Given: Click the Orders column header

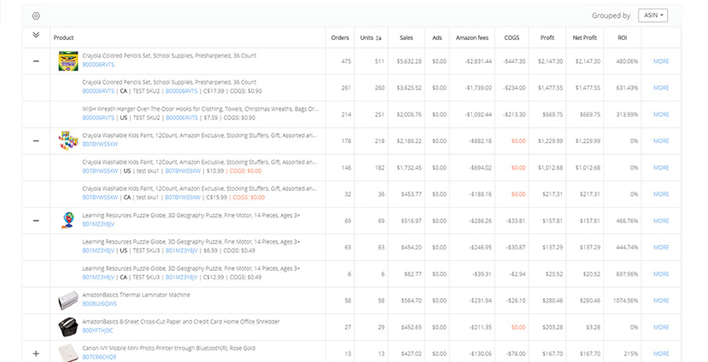Looking at the screenshot, I should [x=340, y=37].
